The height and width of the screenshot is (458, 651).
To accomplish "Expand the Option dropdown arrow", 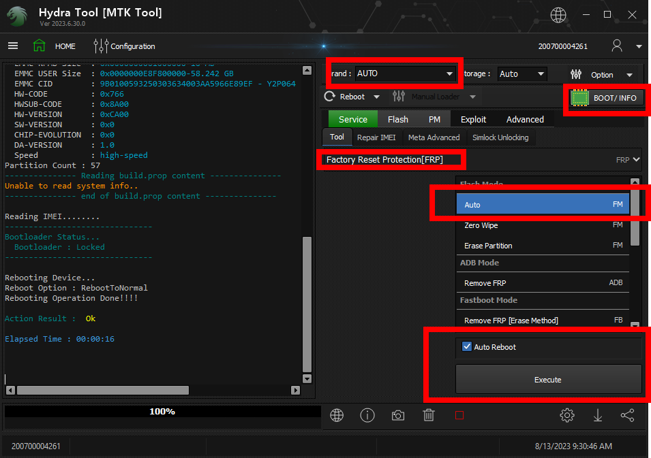I will pos(629,75).
